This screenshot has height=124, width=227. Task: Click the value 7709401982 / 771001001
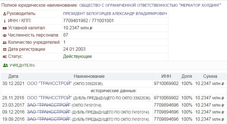[88, 21]
